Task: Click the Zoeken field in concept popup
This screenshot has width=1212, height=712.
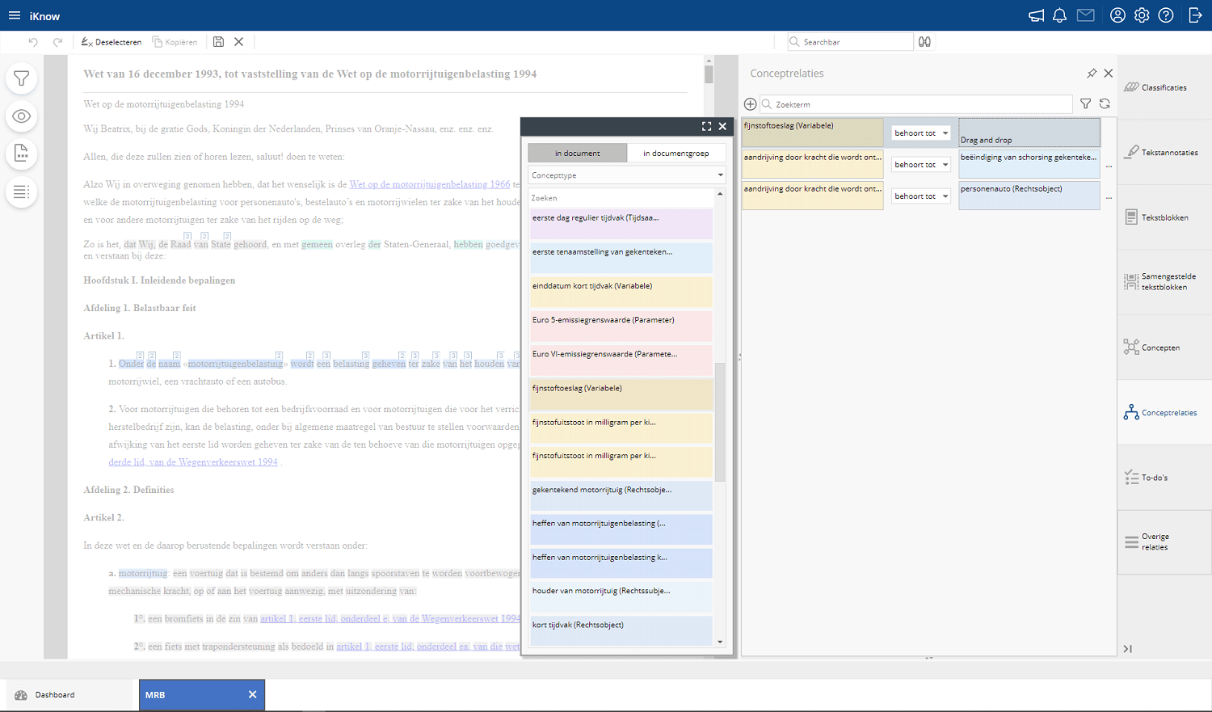Action: click(622, 198)
